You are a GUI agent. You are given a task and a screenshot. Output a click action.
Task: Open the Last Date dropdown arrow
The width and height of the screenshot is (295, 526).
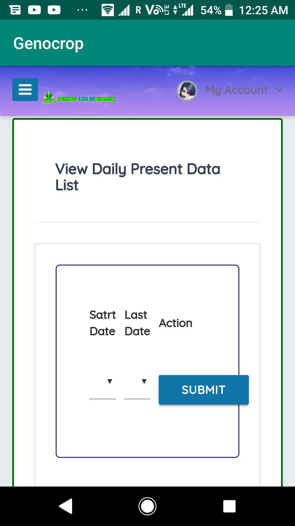[x=144, y=381]
